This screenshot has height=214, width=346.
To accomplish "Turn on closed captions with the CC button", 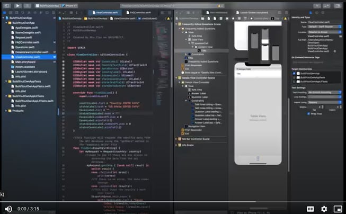I will pos(310,209).
